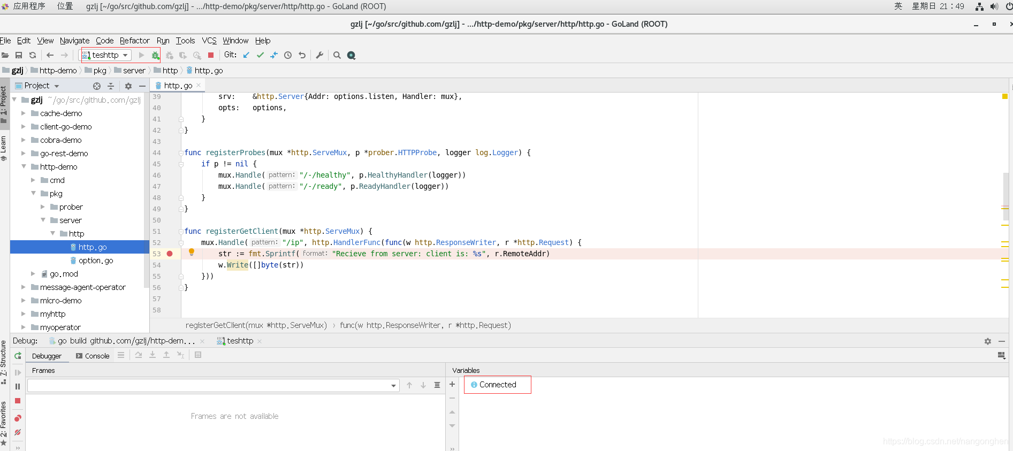The image size is (1013, 451).
Task: Click the pkg breadcrumb in navigation bar
Action: [x=96, y=71]
